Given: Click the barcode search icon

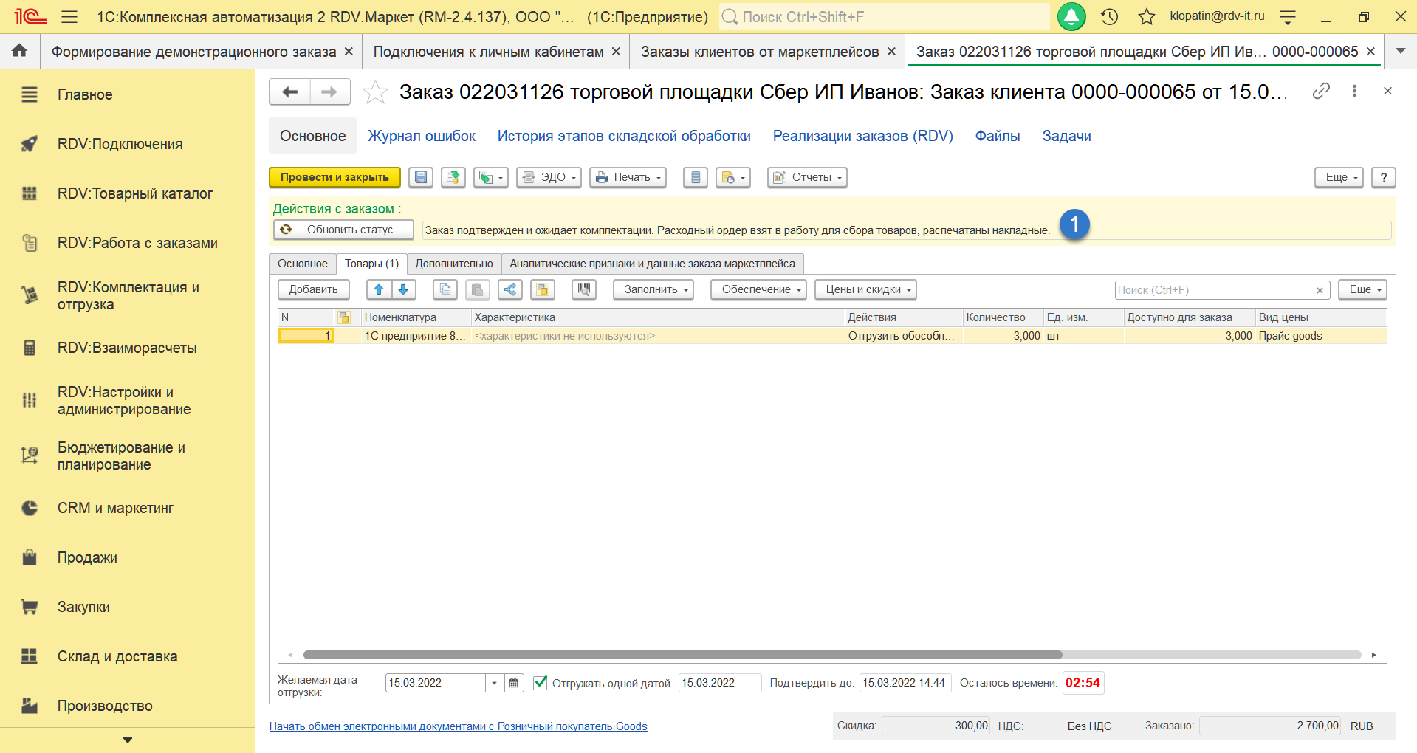Looking at the screenshot, I should coord(583,289).
